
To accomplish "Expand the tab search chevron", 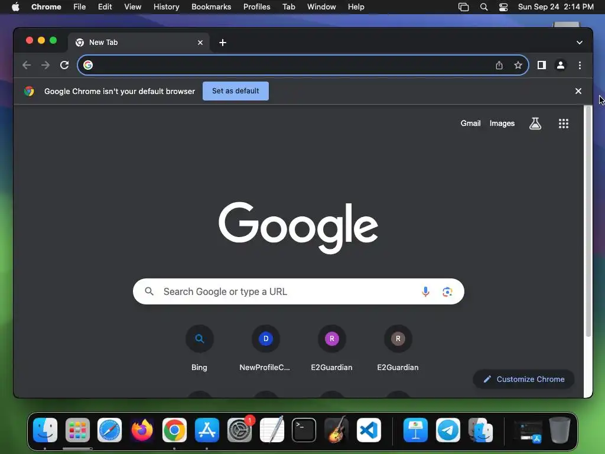I will 580,43.
